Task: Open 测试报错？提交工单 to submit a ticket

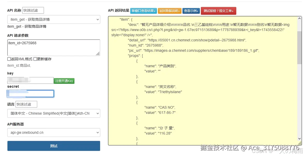Action: coord(218,11)
